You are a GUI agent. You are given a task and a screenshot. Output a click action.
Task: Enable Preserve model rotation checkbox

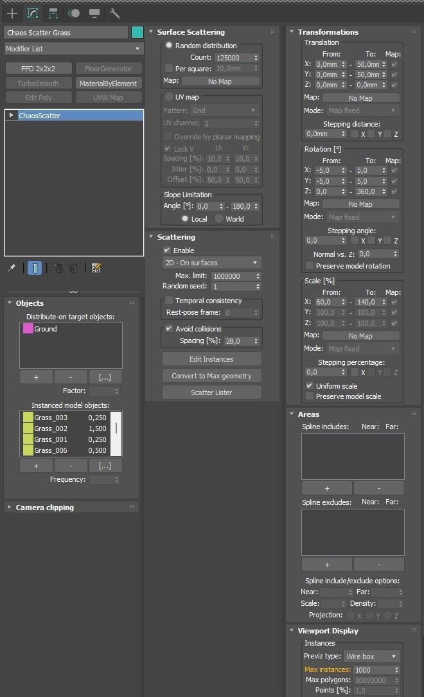310,266
